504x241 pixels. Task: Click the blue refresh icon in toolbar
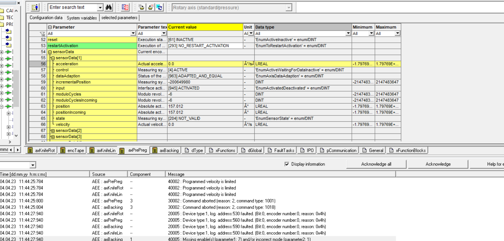[x=159, y=7]
